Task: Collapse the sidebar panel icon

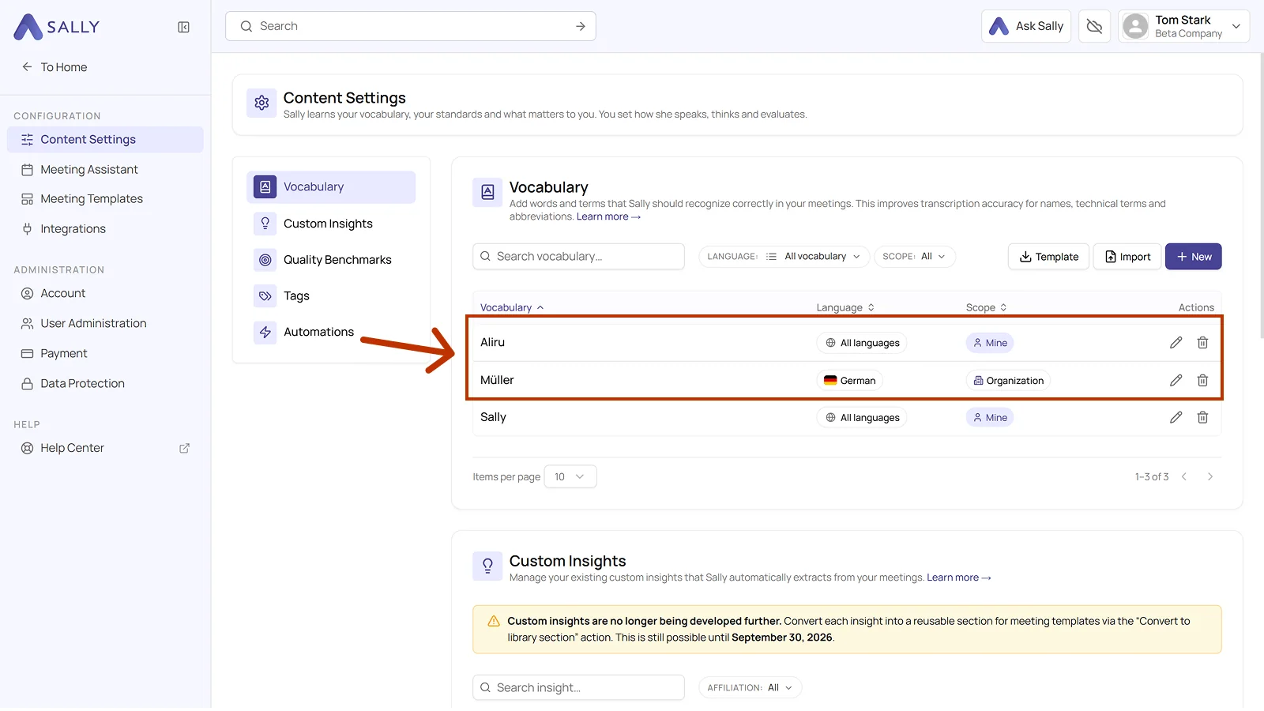Action: [x=184, y=27]
